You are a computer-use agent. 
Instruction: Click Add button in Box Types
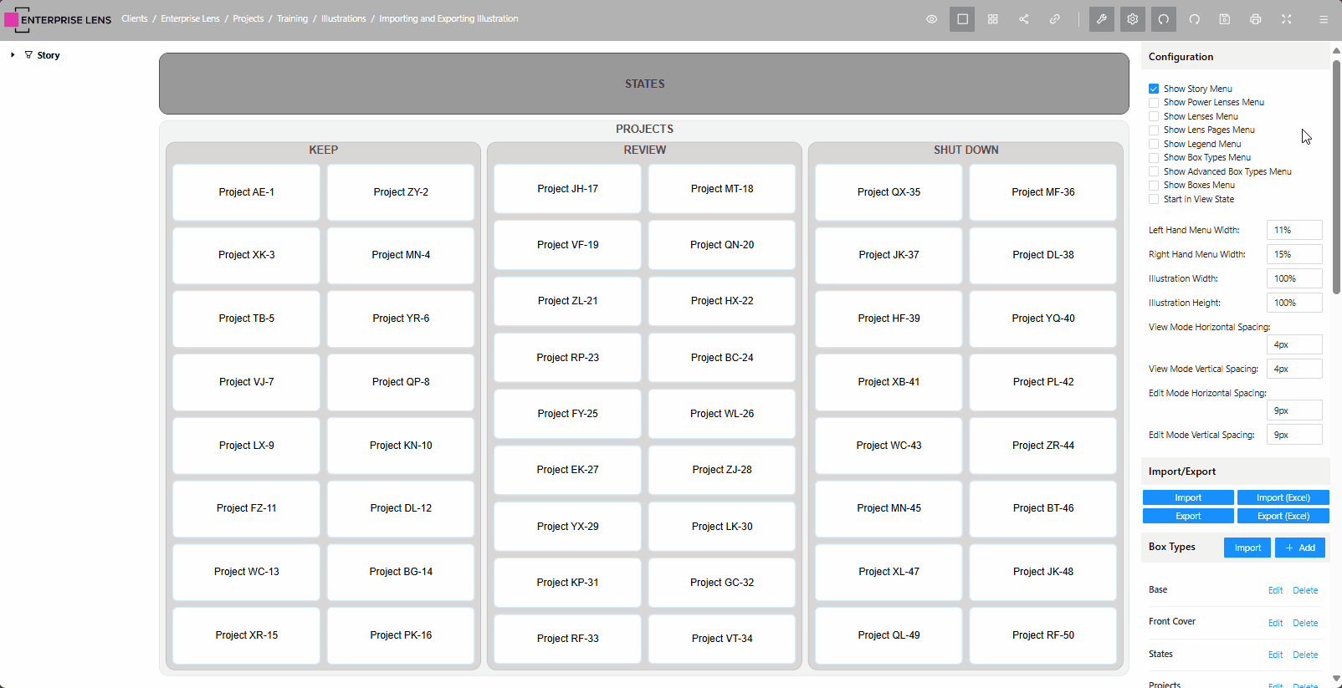coord(1300,548)
